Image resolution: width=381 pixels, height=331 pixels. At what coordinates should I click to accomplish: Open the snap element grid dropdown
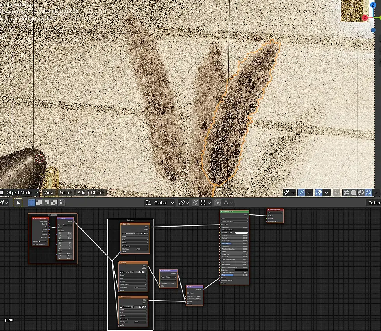click(206, 203)
